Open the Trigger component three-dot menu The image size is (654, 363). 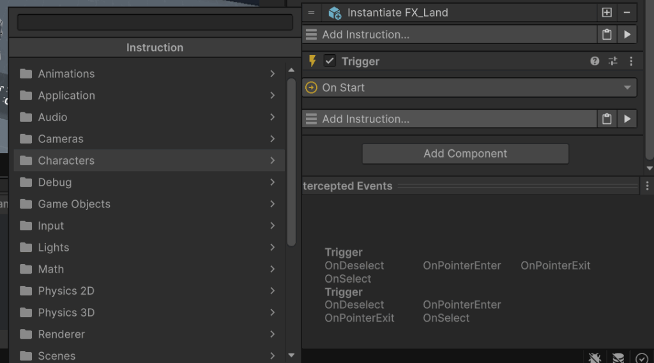(631, 61)
